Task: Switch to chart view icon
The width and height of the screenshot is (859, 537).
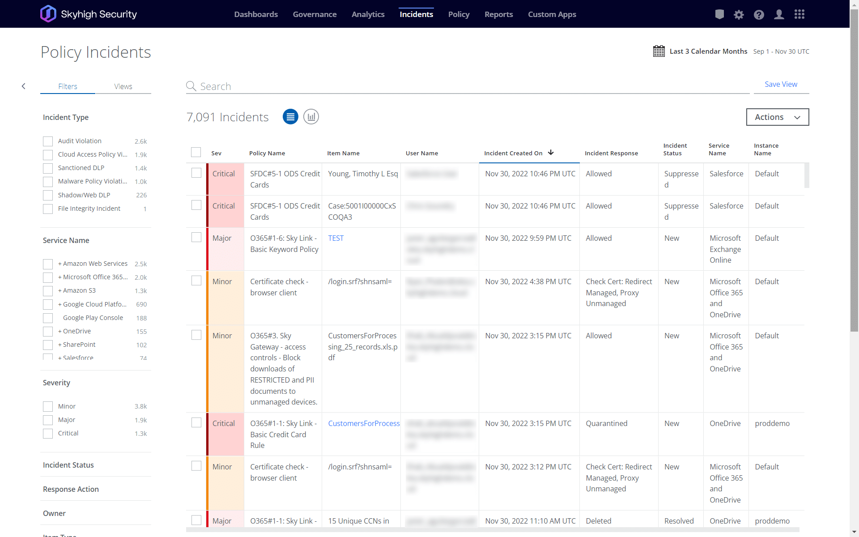Action: coord(311,117)
